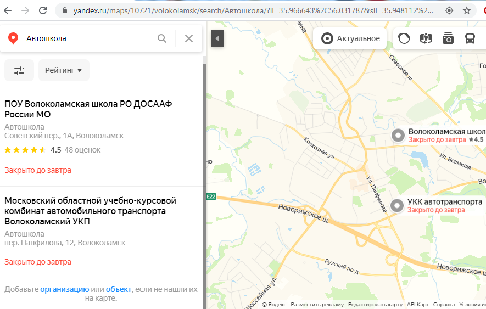Image resolution: width=486 pixels, height=309 pixels.
Task: Open the Разместить рекламу link
Action: [317, 305]
